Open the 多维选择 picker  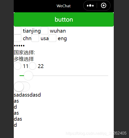point(24,59)
